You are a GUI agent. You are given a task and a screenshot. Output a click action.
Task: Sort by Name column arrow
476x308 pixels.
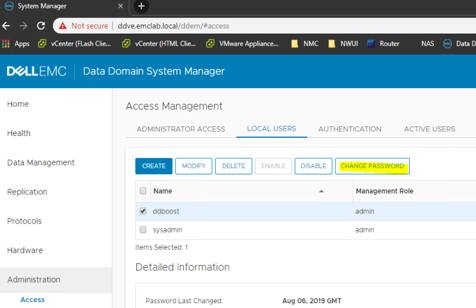tap(321, 191)
